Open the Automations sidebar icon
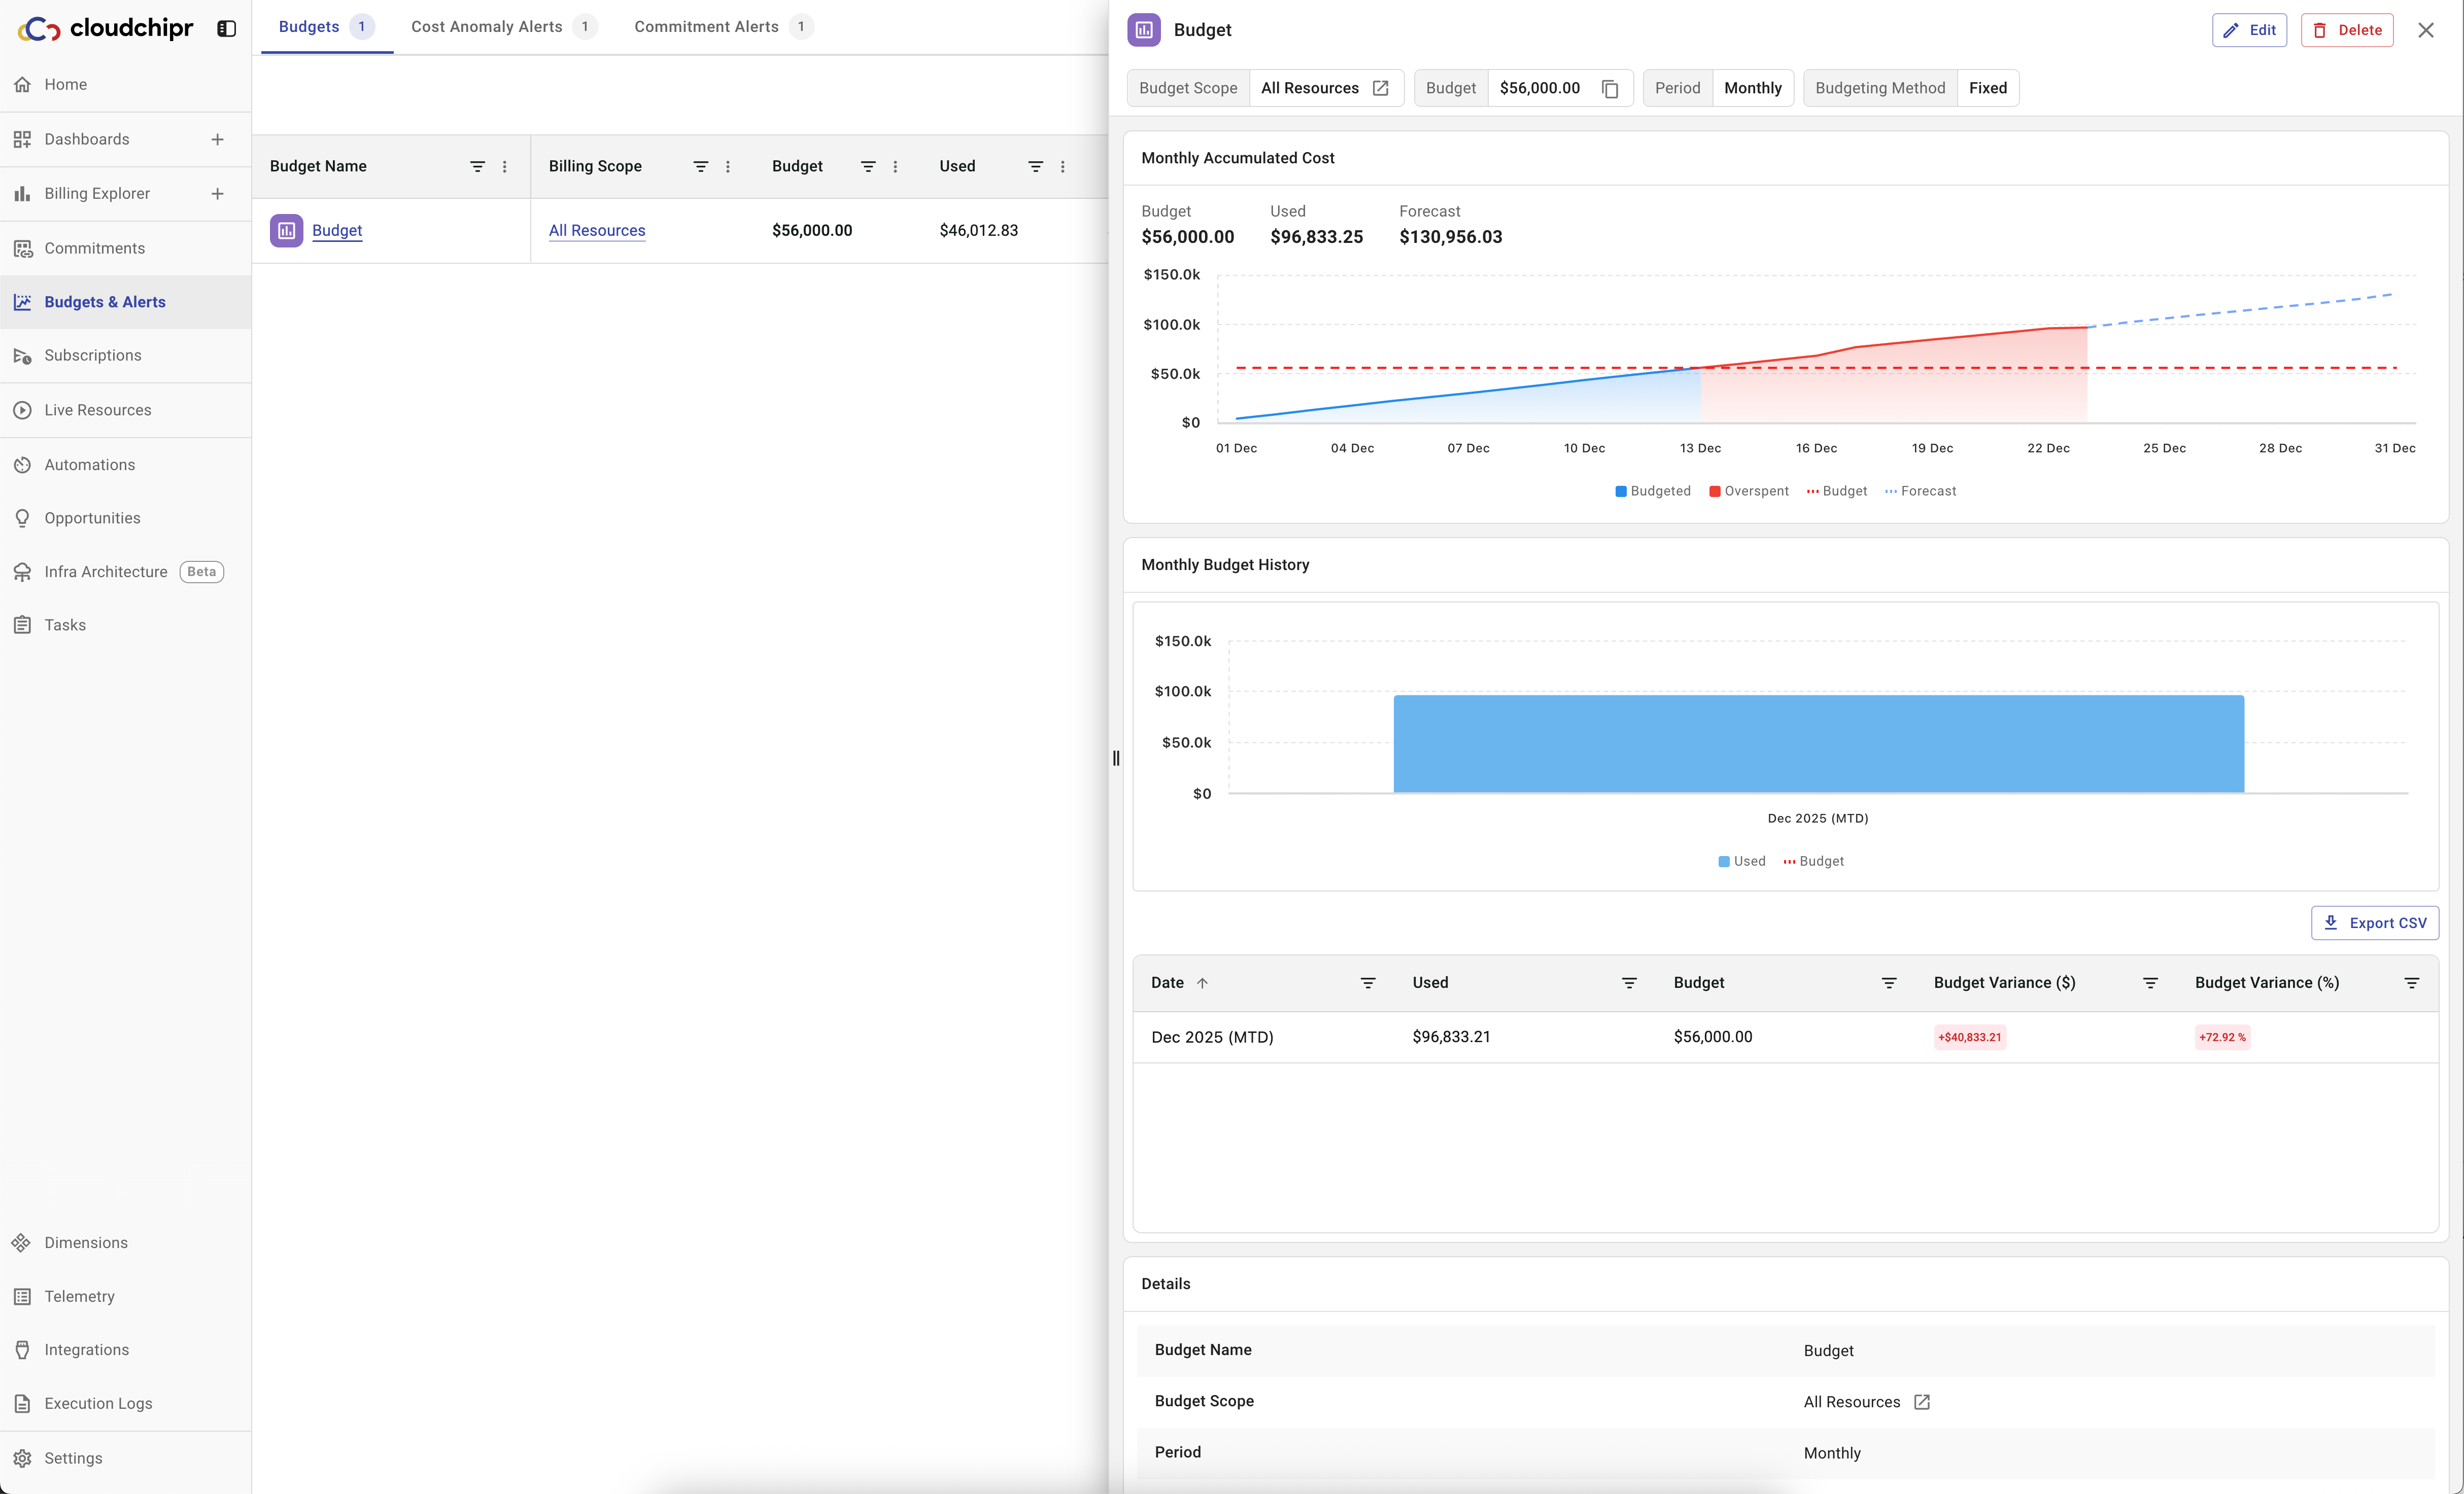Screen dimensions: 2464x1494 [x=22, y=465]
